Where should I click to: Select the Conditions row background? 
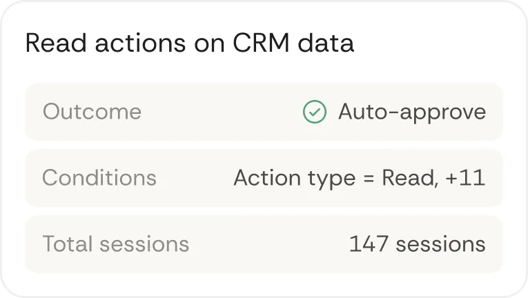(x=264, y=178)
